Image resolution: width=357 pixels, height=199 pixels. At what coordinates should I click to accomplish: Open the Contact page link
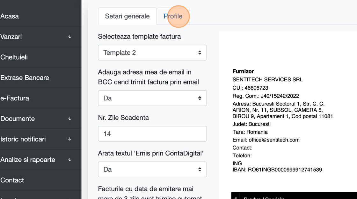[12, 180]
